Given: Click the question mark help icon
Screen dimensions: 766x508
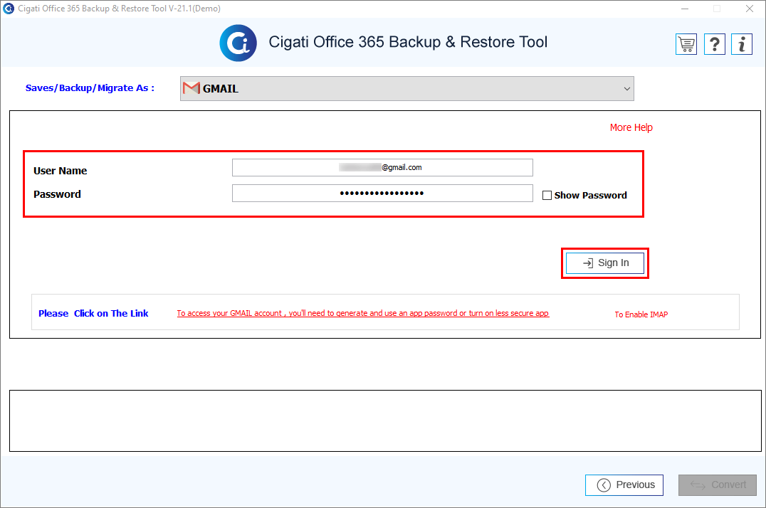Looking at the screenshot, I should point(714,44).
